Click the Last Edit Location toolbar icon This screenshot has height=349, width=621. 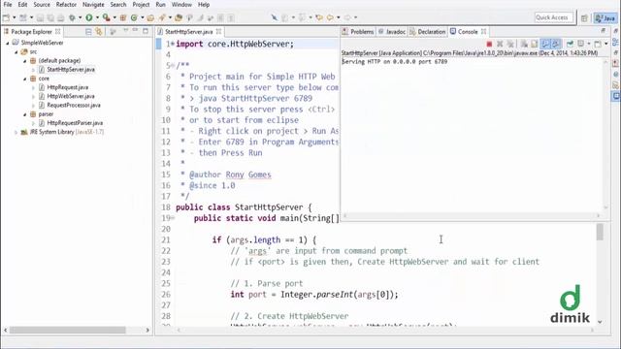click(319, 17)
